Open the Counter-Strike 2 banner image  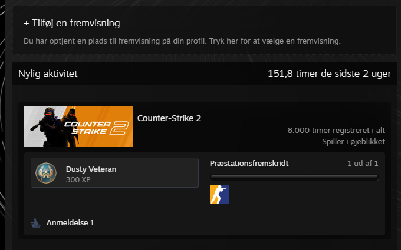pos(78,127)
